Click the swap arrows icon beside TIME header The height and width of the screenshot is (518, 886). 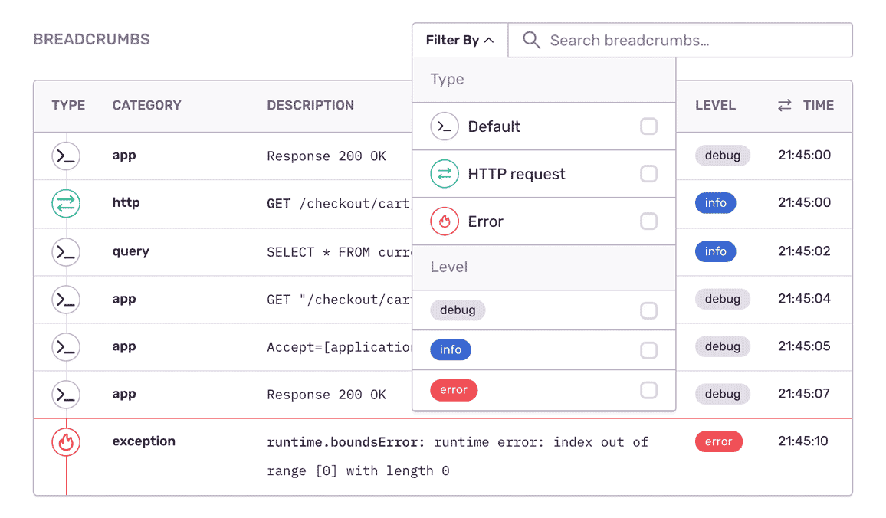(x=784, y=106)
